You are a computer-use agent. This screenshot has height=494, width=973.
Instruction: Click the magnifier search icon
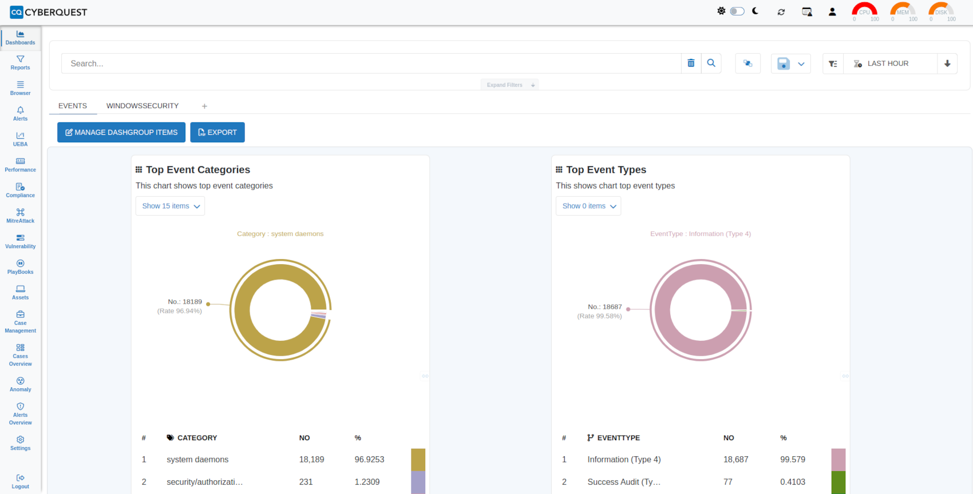[x=711, y=63]
